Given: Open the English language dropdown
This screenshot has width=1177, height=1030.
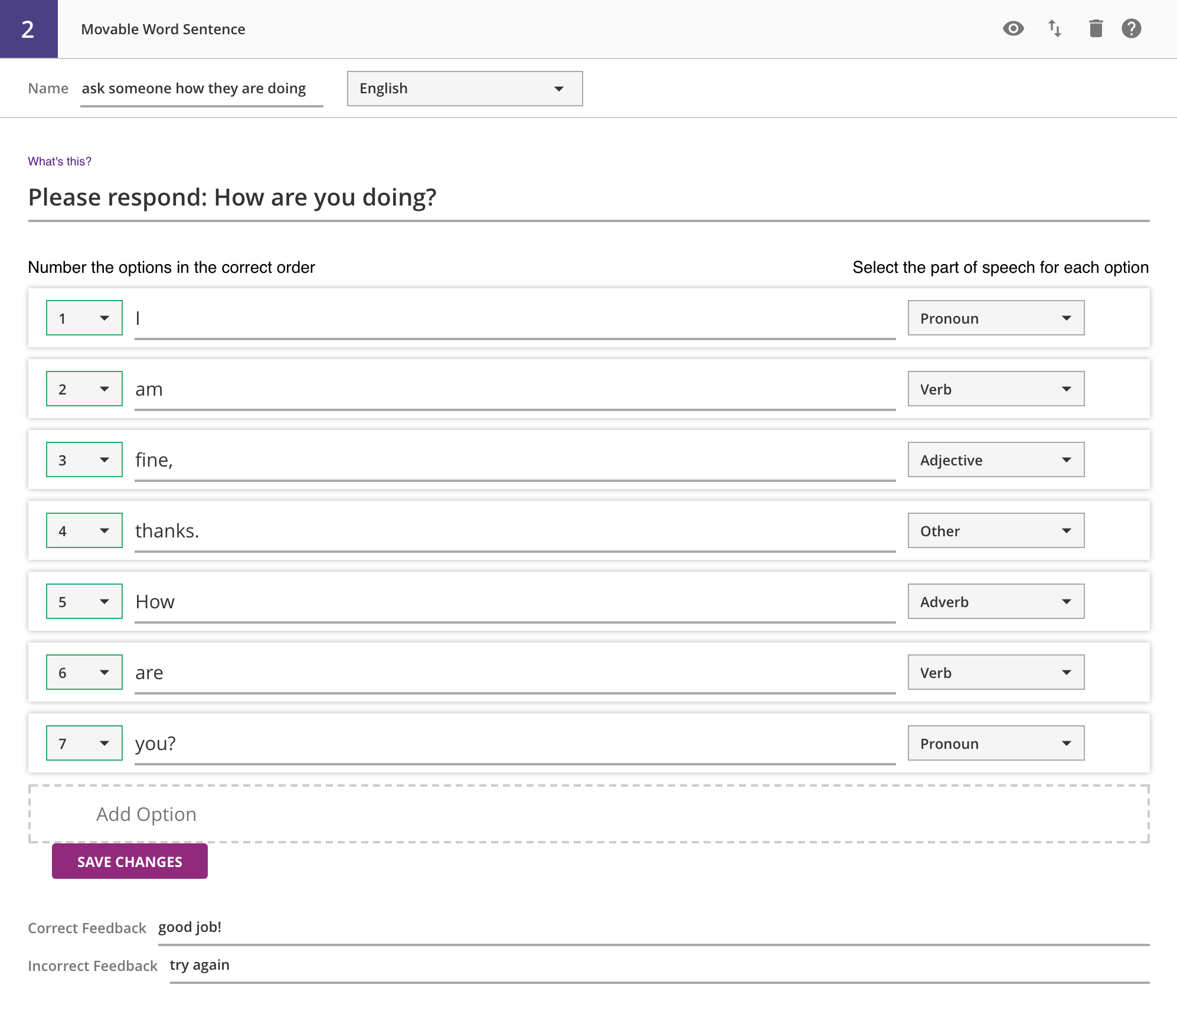Looking at the screenshot, I should 465,89.
